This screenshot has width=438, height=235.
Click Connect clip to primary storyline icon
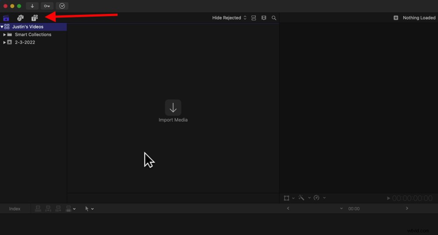[38, 209]
